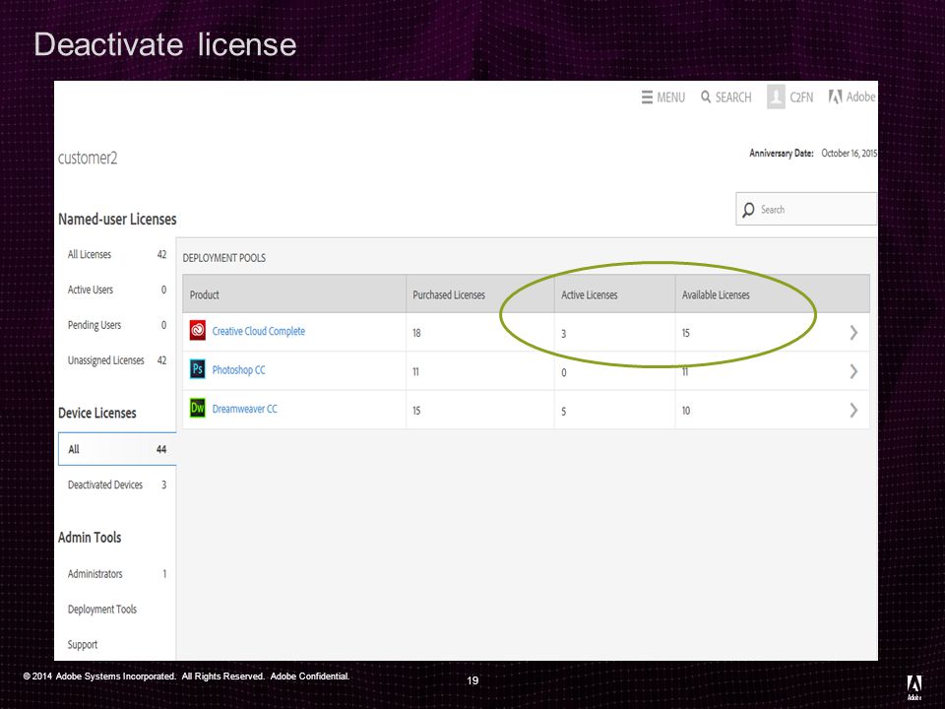Expand the Creative Cloud Complete row chevron

tap(853, 332)
